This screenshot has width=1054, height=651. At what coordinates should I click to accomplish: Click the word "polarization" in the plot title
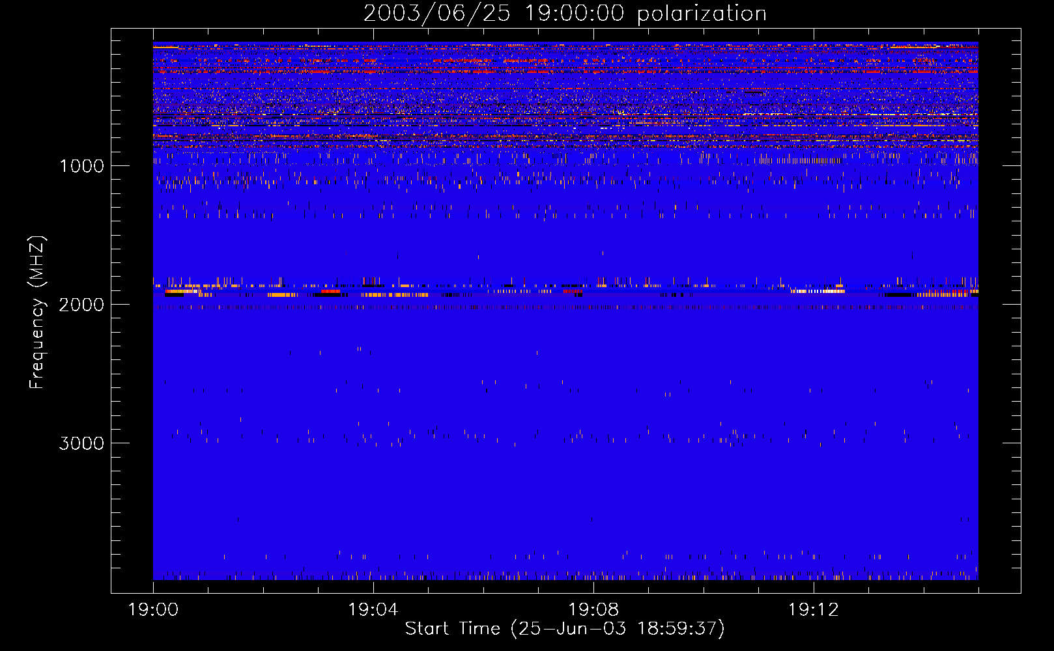(x=702, y=14)
